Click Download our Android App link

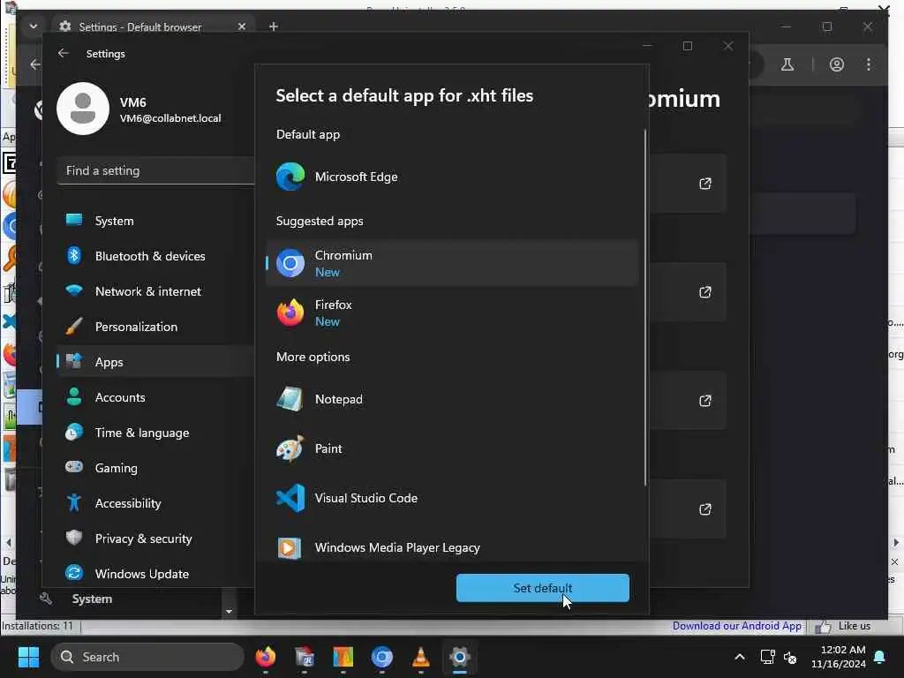tap(737, 626)
